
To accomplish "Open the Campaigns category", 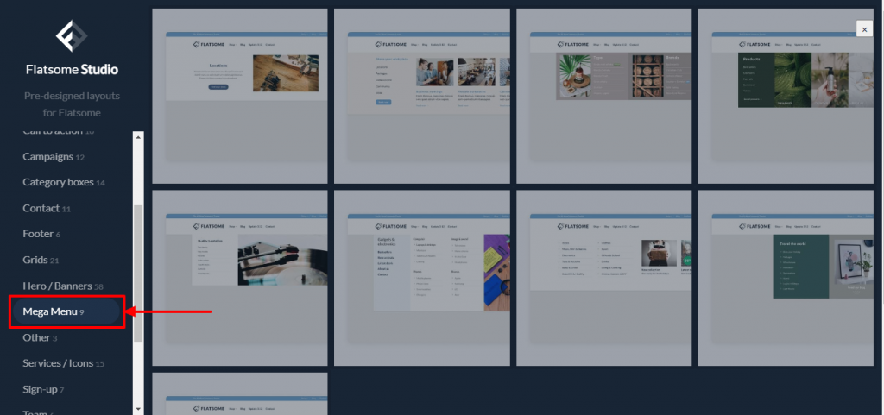I will 54,156.
